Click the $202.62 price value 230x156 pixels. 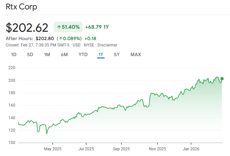coord(27,27)
